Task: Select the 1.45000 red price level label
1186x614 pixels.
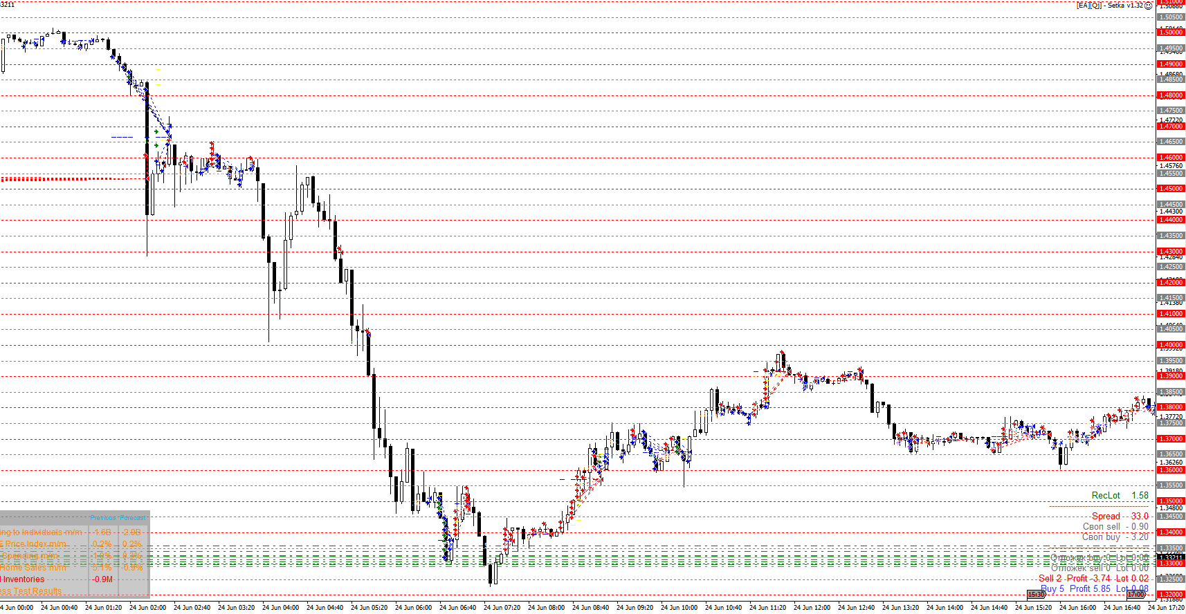Action: (1171, 189)
